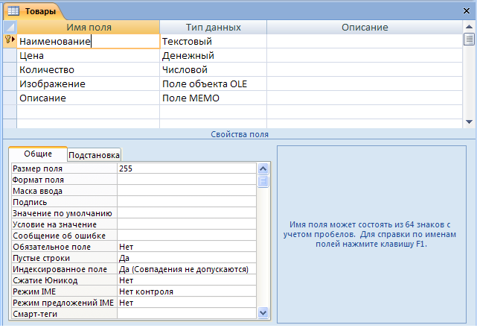Click the Товары table icon in tab
This screenshot has height=328, width=477.
pyautogui.click(x=13, y=11)
